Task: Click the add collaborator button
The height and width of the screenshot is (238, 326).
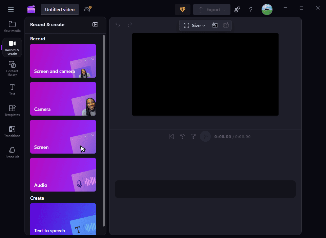Action: [237, 9]
